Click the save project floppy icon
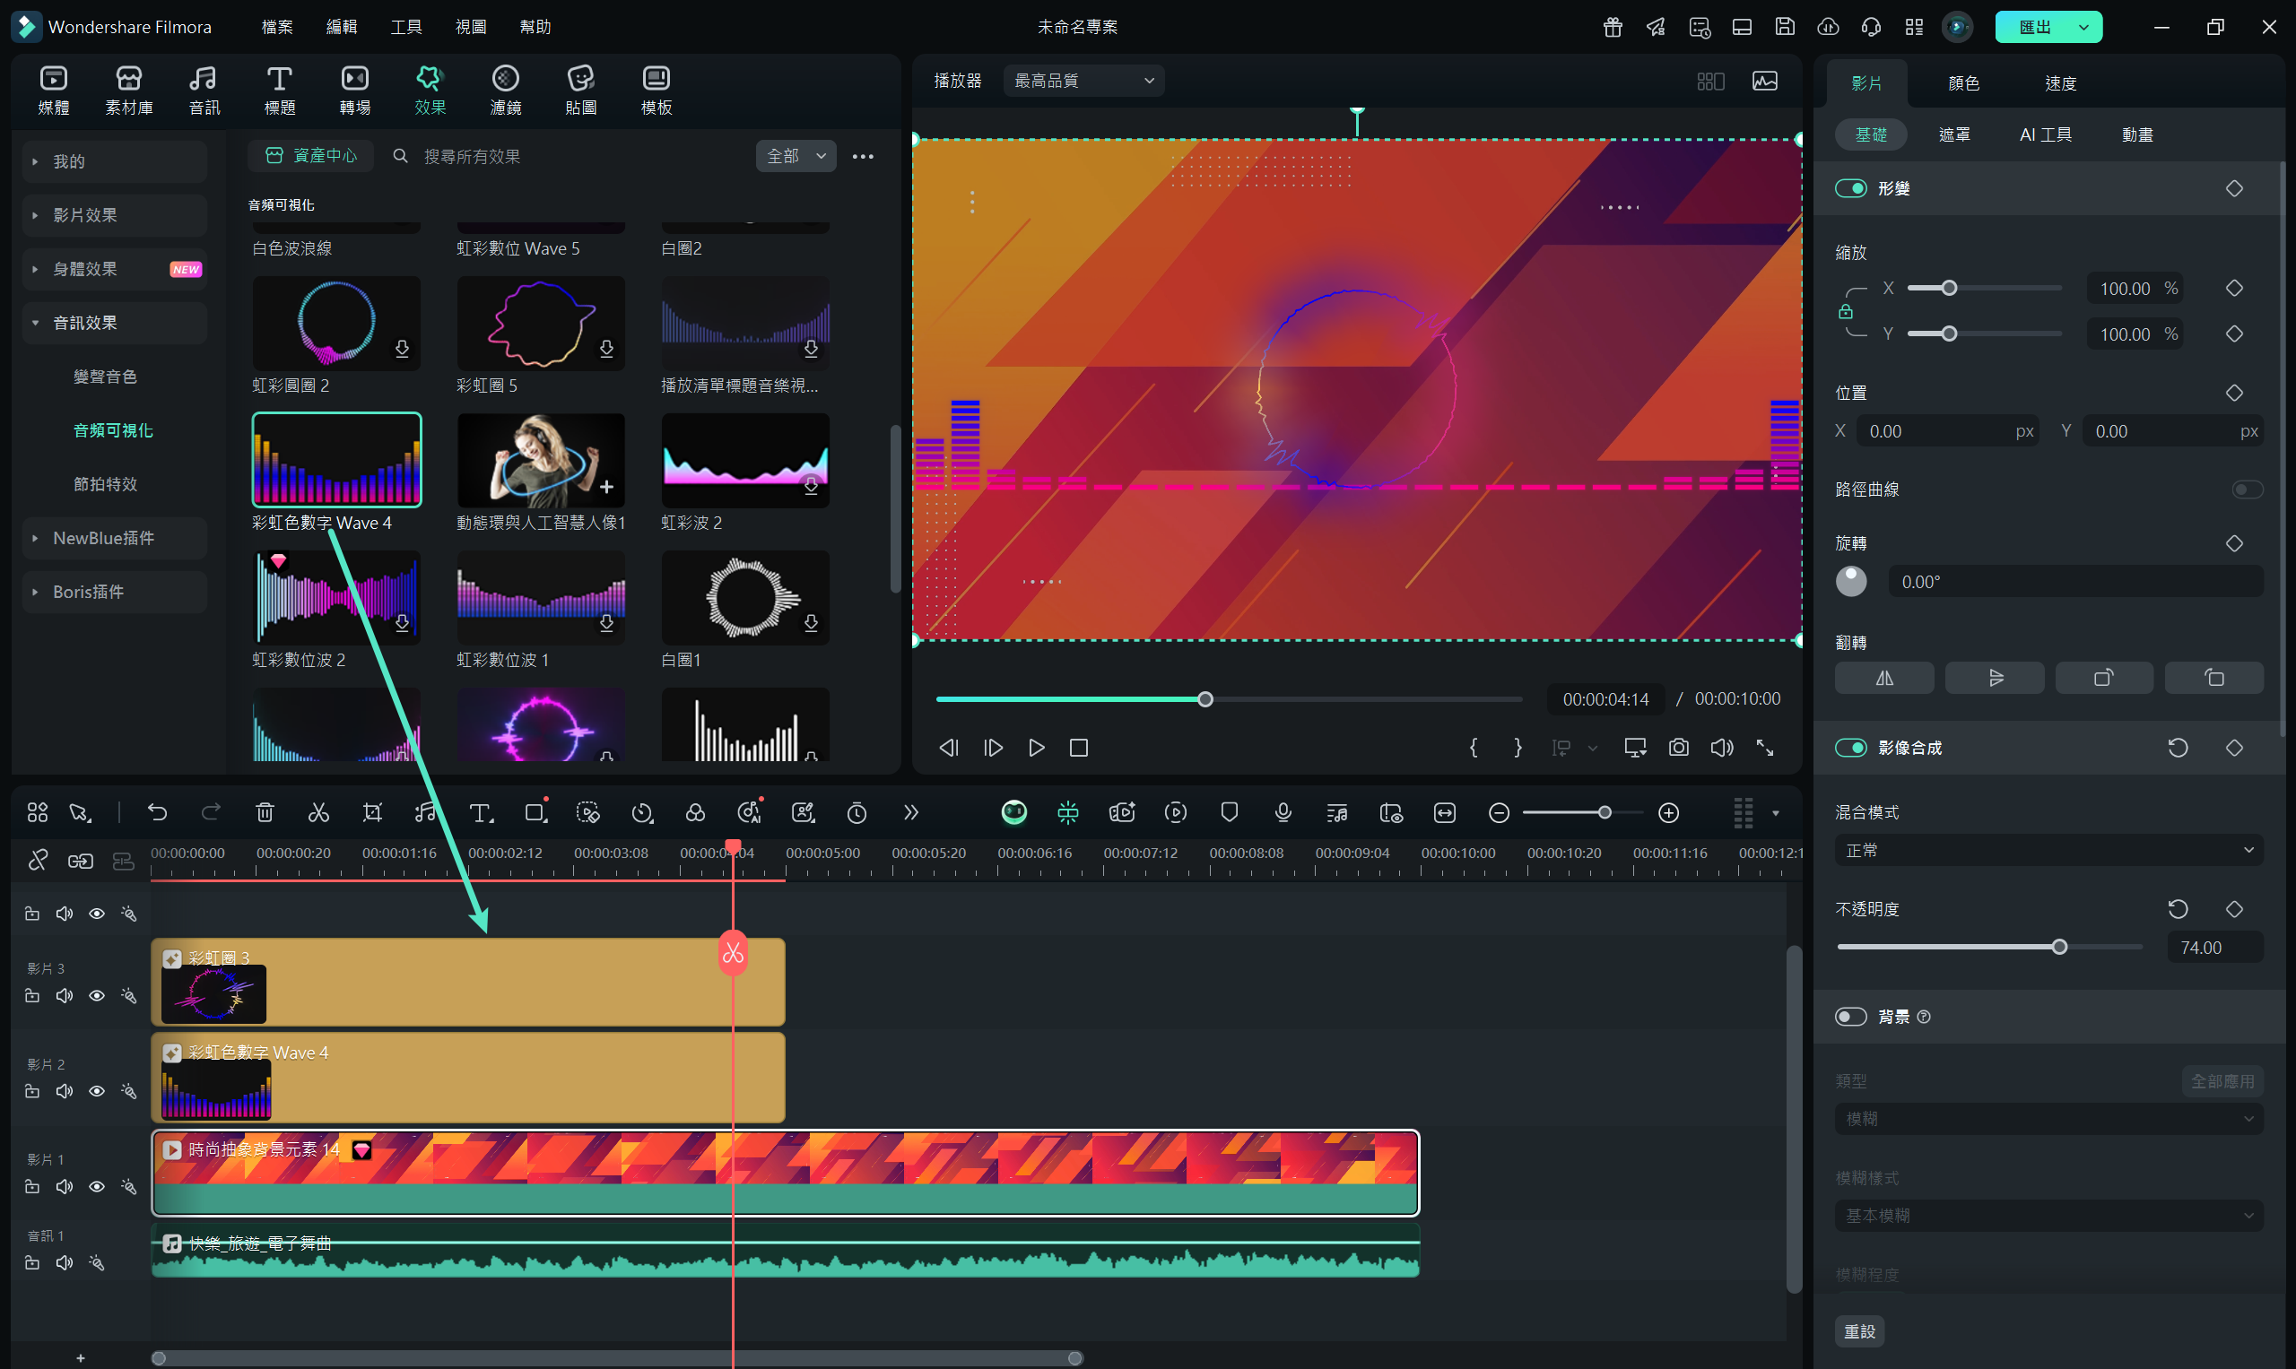 click(1785, 27)
